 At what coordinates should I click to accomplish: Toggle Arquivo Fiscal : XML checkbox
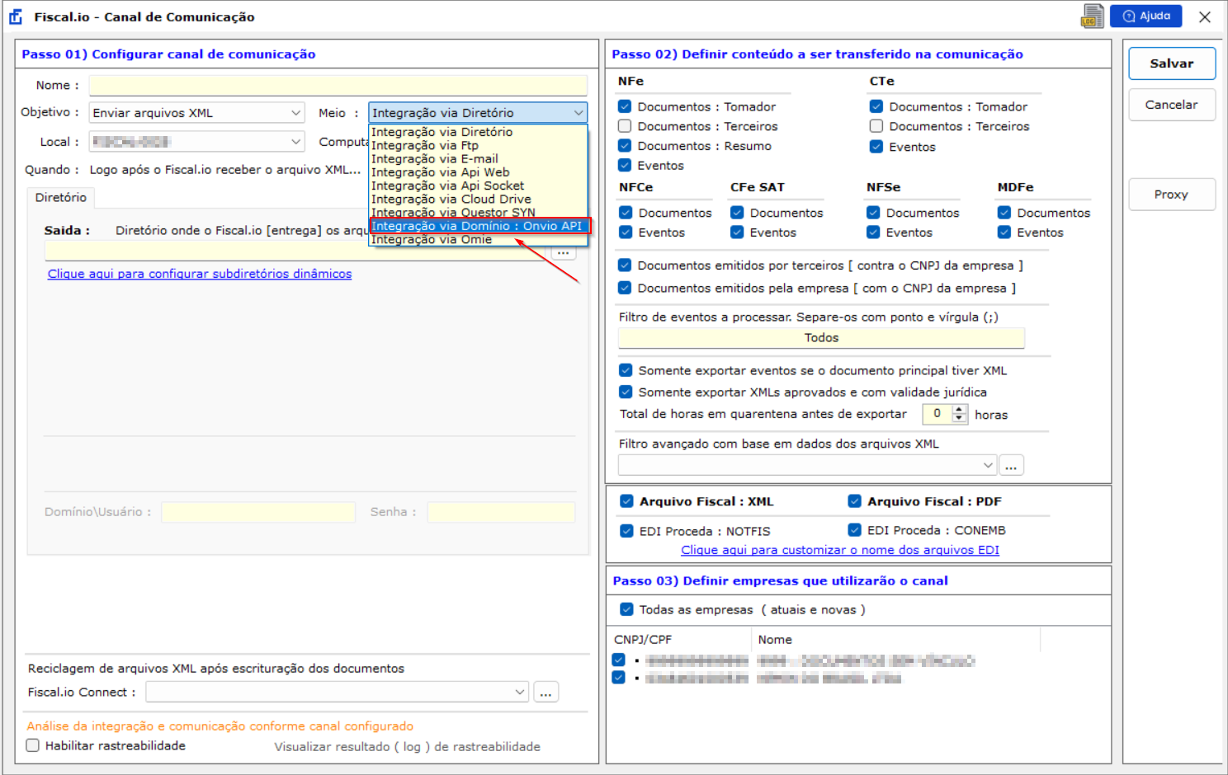tap(626, 501)
